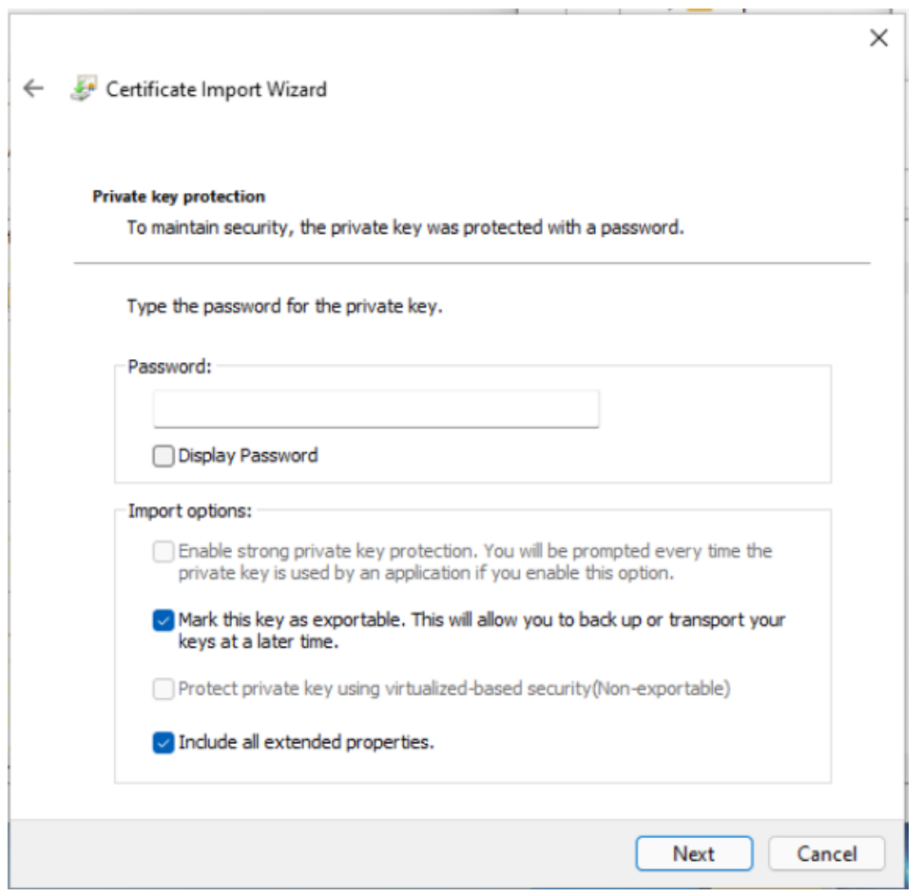Uncheck the Include all extended properties box
The width and height of the screenshot is (923, 896).
click(163, 742)
